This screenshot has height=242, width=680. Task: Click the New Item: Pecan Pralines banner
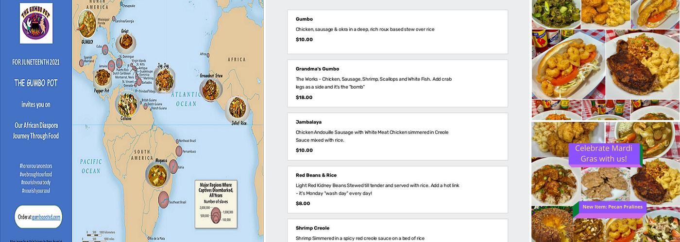coord(612,207)
